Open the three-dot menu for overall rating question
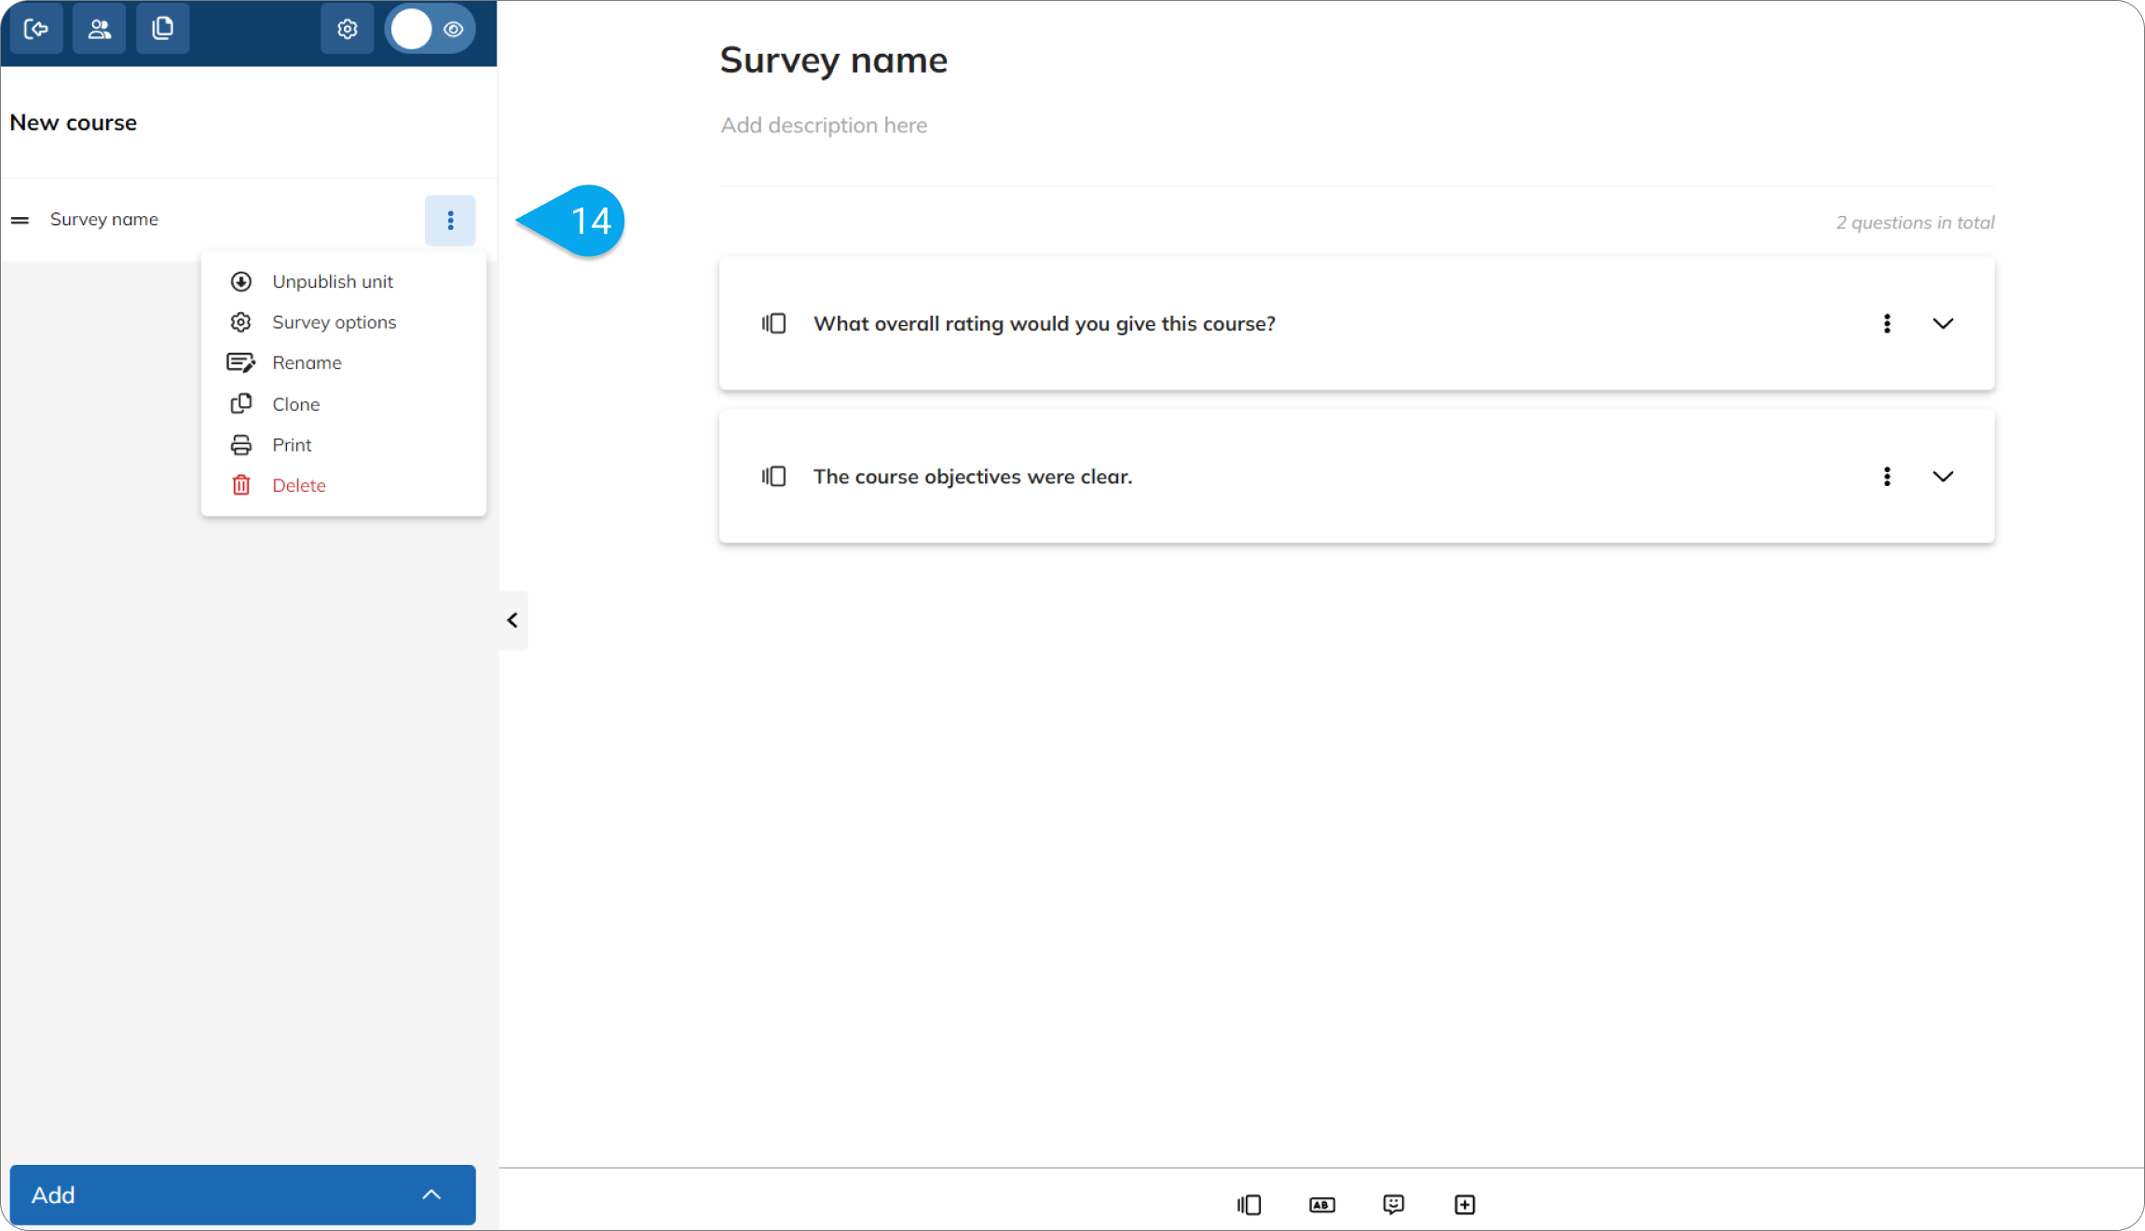The height and width of the screenshot is (1231, 2145). [x=1887, y=323]
